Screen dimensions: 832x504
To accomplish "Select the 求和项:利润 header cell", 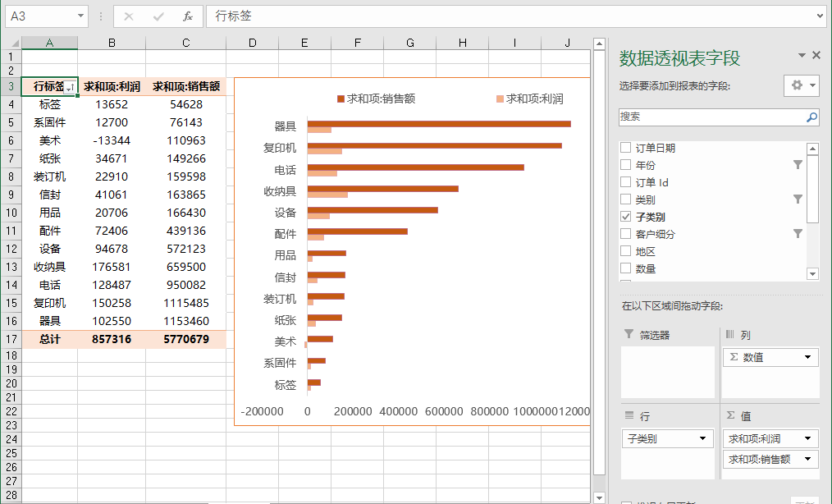I will [112, 86].
